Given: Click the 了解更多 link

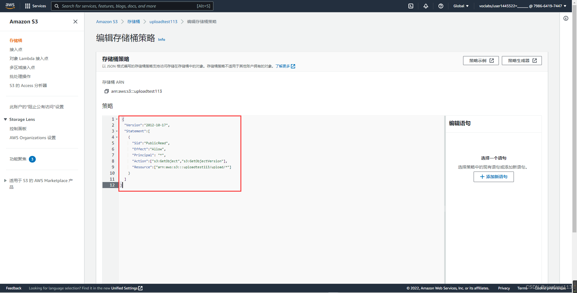Looking at the screenshot, I should pyautogui.click(x=282, y=66).
